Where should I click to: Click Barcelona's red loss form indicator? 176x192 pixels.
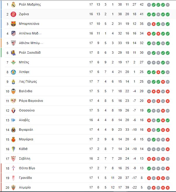tap(154, 24)
